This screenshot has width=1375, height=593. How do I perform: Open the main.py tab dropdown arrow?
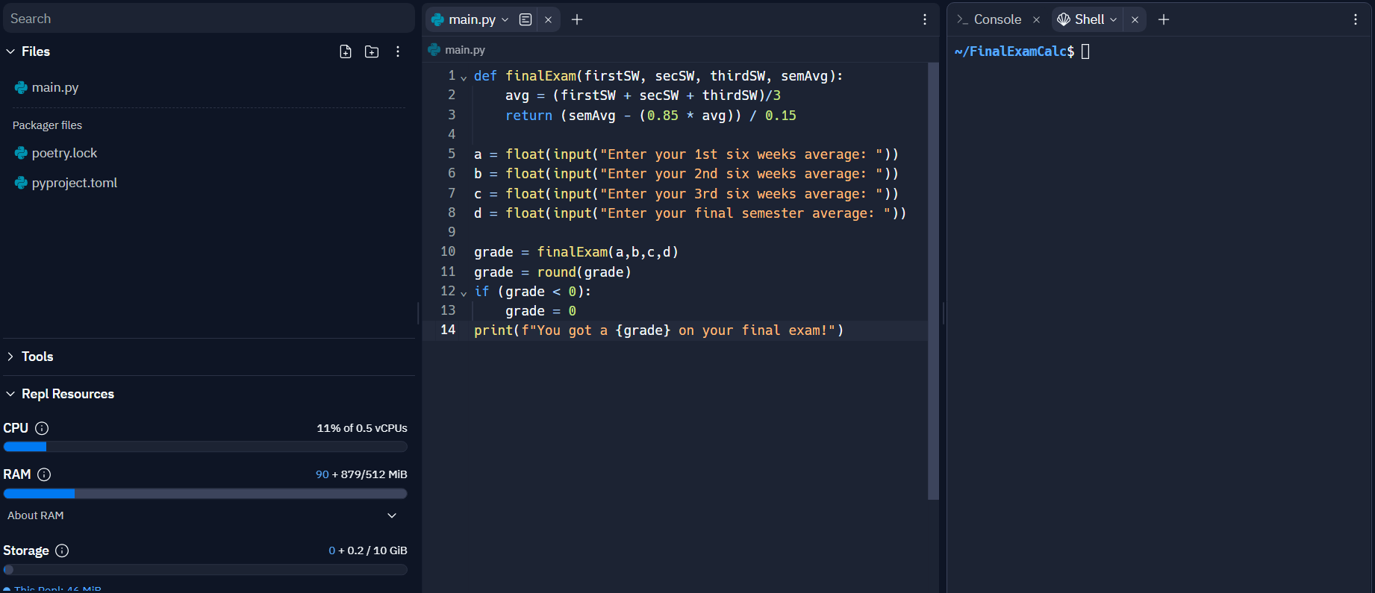[505, 19]
